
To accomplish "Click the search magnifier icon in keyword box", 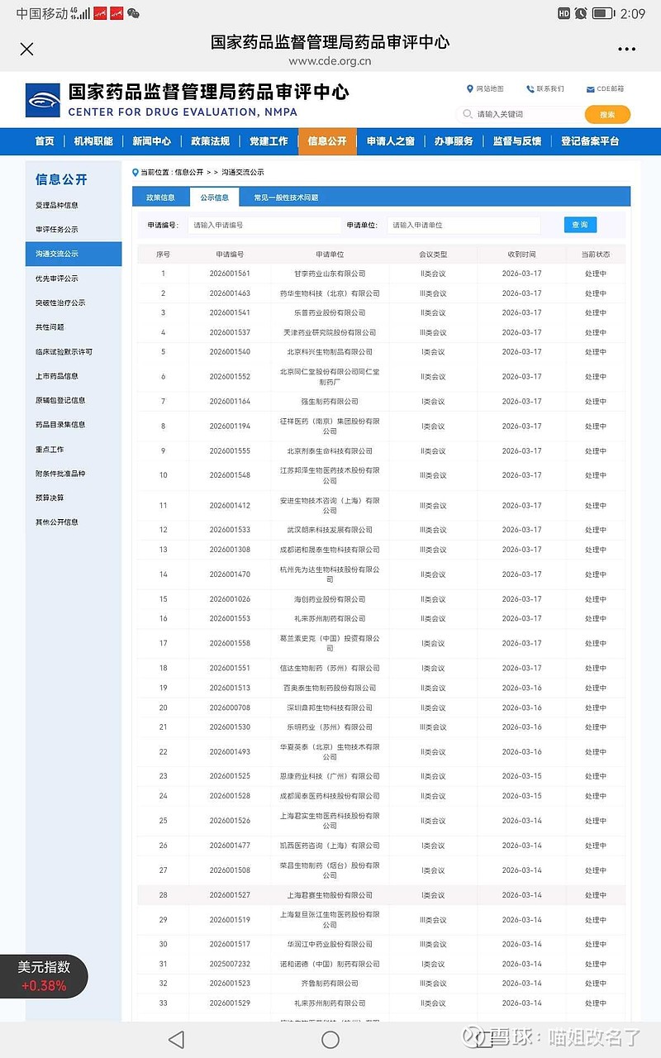I will pyautogui.click(x=468, y=114).
